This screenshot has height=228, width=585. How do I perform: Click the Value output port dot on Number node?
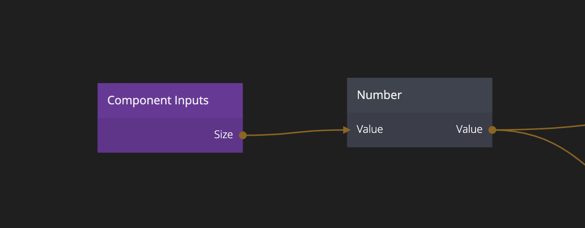(x=492, y=129)
